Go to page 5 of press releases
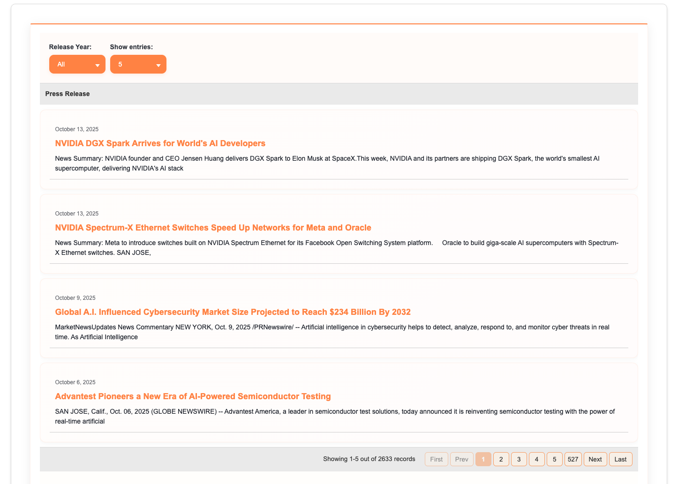 point(555,459)
